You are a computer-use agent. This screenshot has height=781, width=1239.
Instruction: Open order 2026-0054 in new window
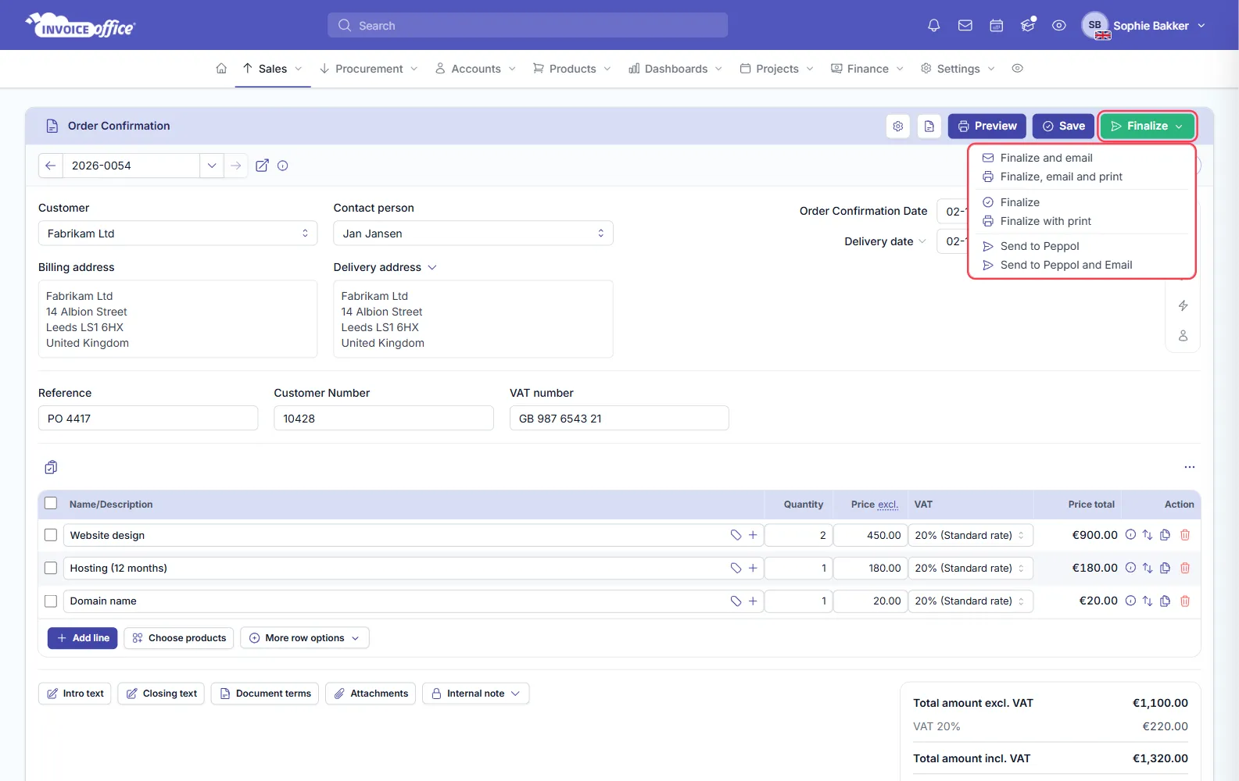262,166
